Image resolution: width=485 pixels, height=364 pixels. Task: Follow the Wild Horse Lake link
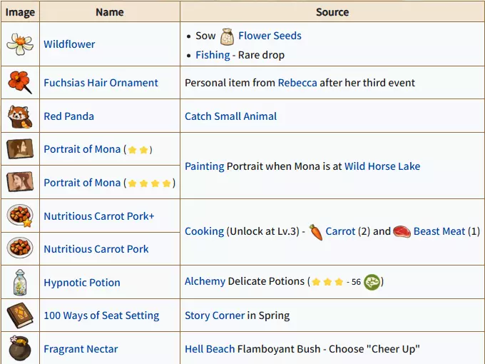[382, 166]
